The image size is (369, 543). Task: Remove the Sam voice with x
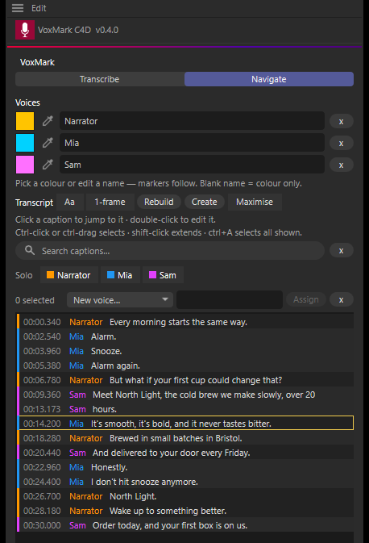(342, 165)
